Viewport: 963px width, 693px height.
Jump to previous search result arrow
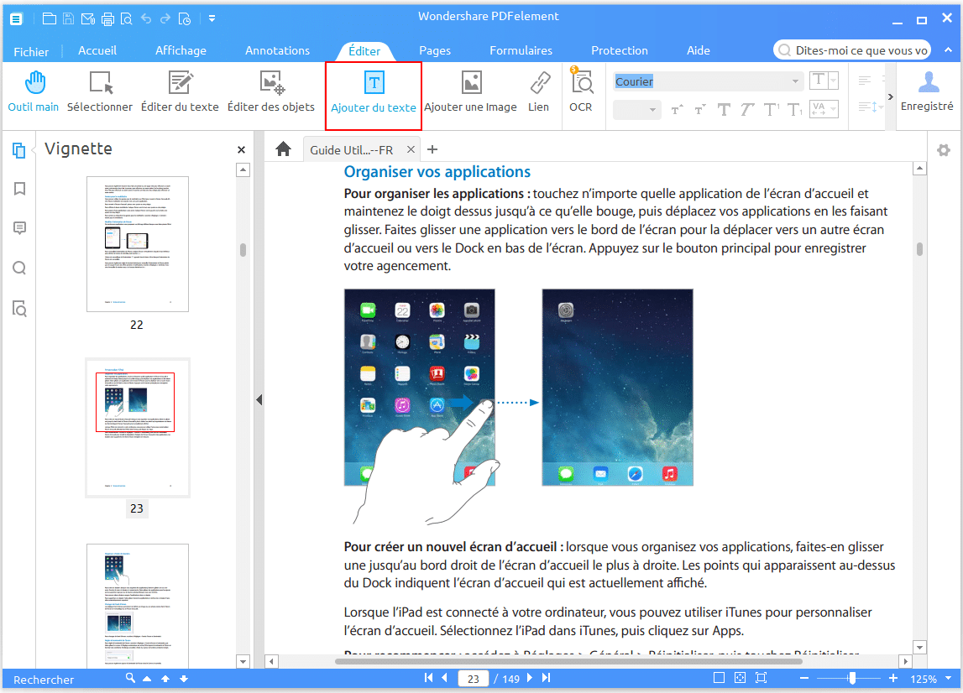click(165, 678)
